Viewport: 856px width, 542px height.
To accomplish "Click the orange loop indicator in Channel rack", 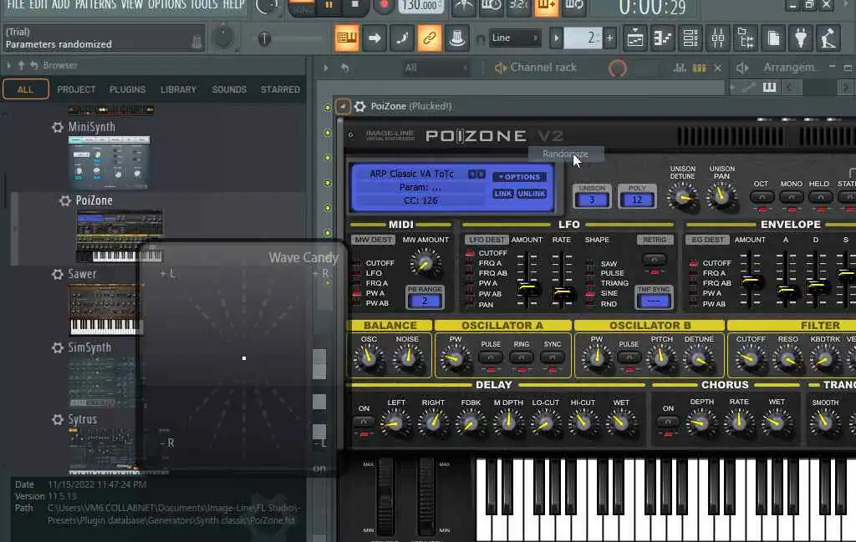I will coord(618,68).
